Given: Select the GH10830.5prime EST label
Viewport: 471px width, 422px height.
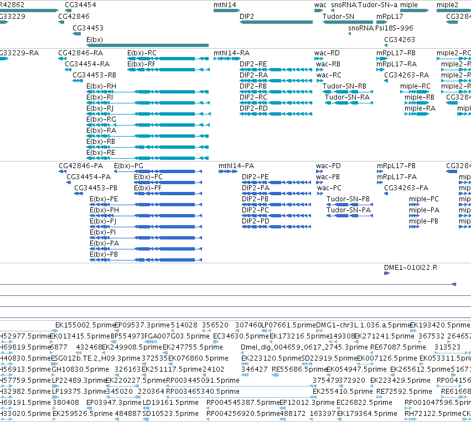Looking at the screenshot, I should click(x=80, y=369).
